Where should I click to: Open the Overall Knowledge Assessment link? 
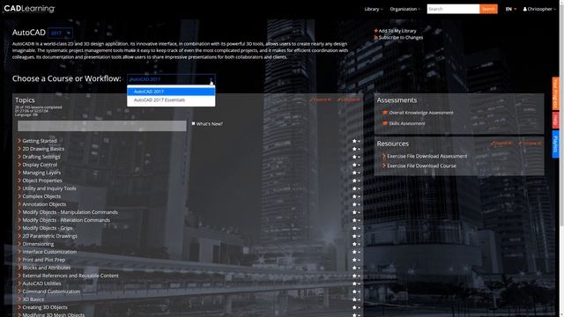click(421, 113)
